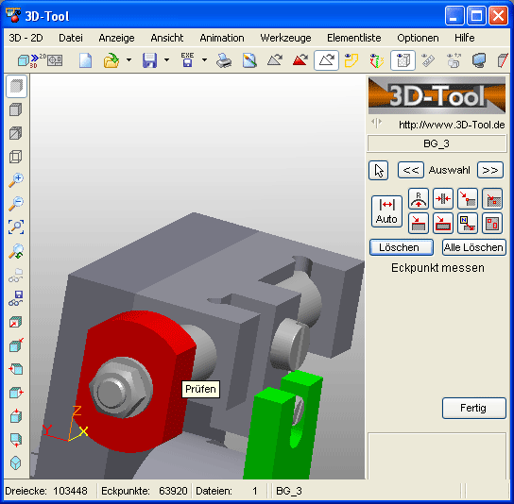
Task: Click the Alle Löschen button
Action: (x=473, y=247)
